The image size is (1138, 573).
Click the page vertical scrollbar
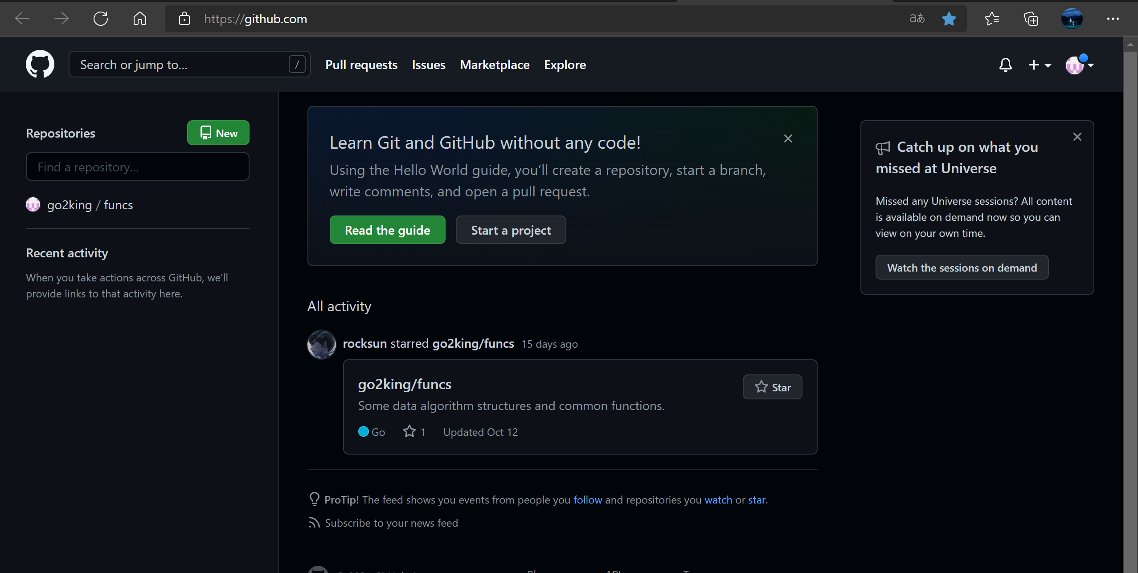(1130, 312)
